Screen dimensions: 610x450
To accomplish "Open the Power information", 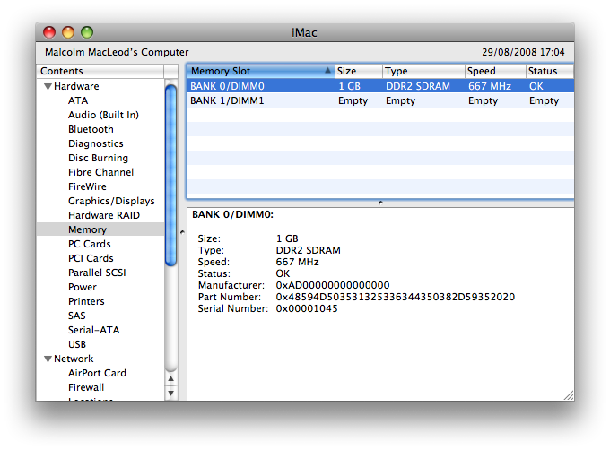I will [x=83, y=287].
